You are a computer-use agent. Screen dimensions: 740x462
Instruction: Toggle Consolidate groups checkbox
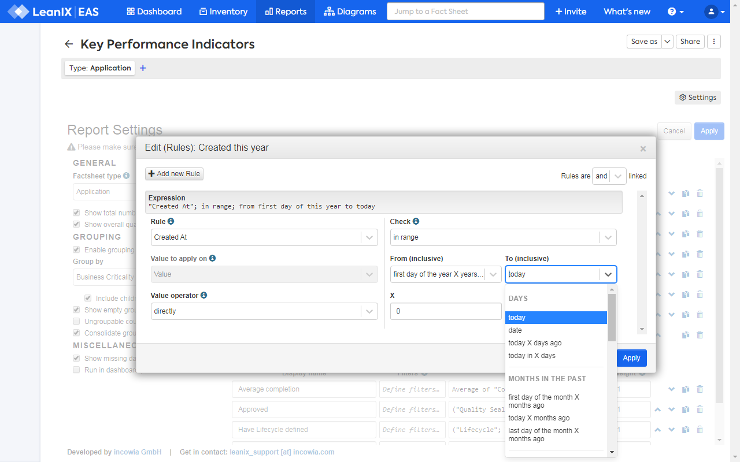pos(76,333)
